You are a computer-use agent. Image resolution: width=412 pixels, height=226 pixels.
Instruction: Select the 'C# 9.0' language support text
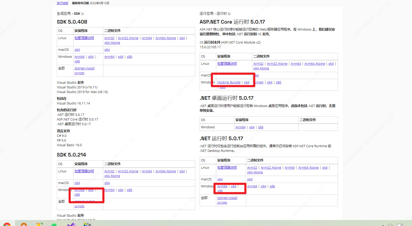tap(62, 136)
